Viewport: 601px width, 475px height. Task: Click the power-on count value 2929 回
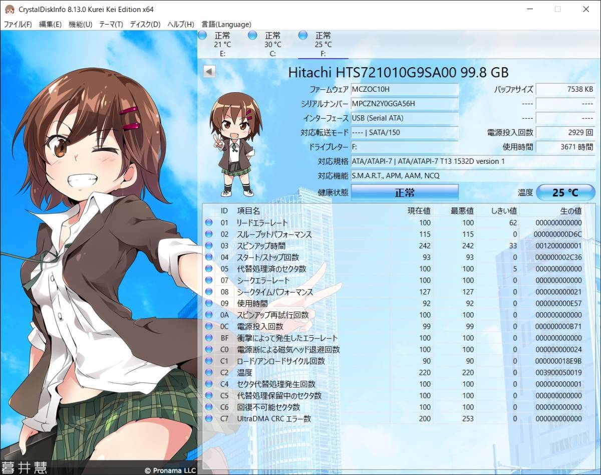(565, 133)
